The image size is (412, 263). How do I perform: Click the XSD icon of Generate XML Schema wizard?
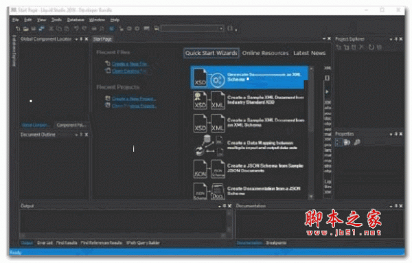pos(201,78)
